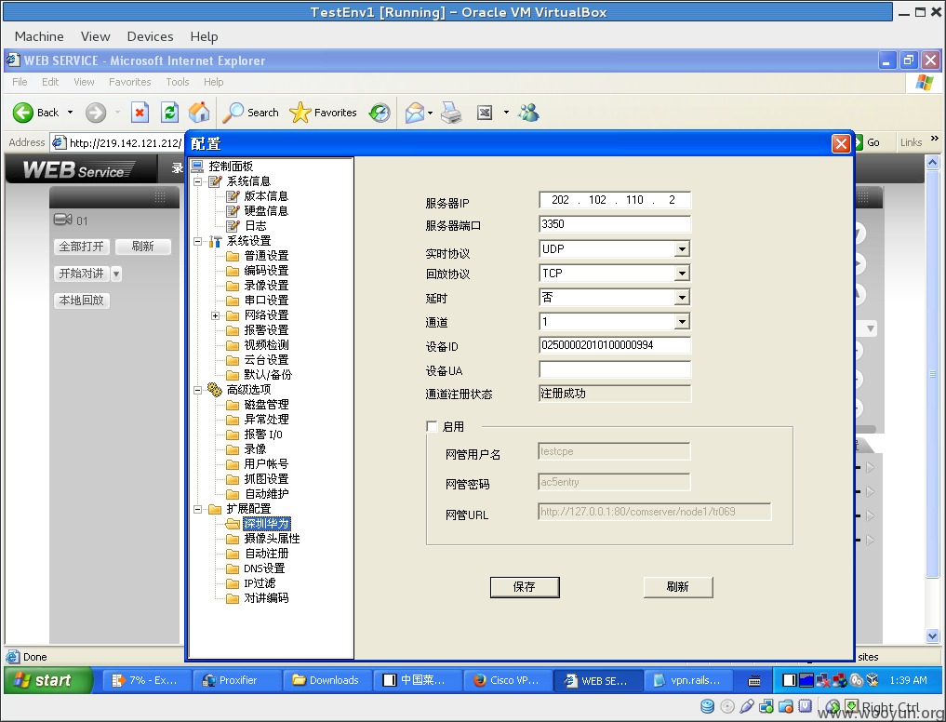Open IE Tools menu

178,82
